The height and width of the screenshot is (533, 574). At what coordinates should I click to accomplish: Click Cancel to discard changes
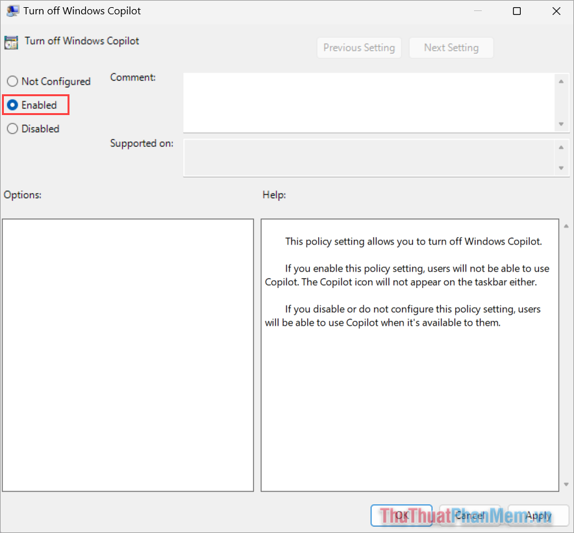(469, 515)
